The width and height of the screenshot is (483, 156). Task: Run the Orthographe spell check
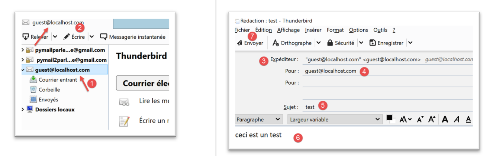tap(292, 43)
